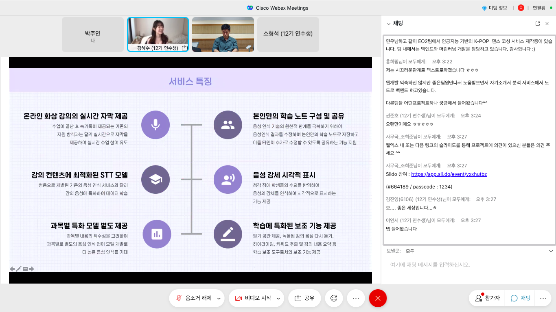Open audio options arrow beside 음소거 해제
Screen dimensions: 556x312
point(219,298)
